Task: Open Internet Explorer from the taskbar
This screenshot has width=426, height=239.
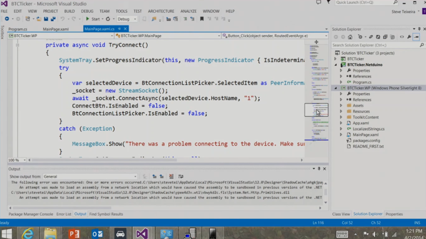Action: pos(28,233)
